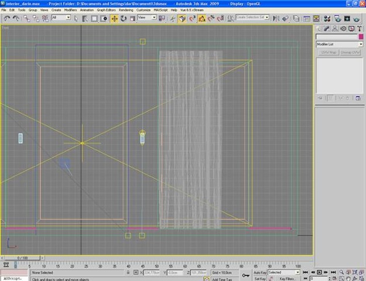Viewport: 366px width, 281px height.
Task: Click the Align tool icon
Action: [285, 18]
